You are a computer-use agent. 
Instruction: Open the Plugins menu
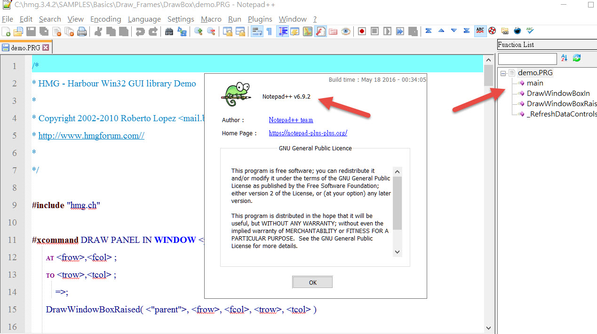pyautogui.click(x=260, y=19)
